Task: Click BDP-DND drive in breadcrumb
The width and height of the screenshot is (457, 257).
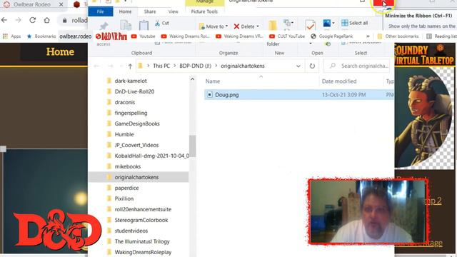Action: 195,66
